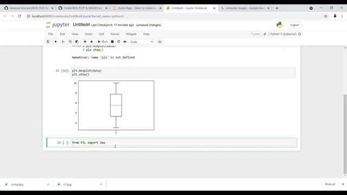Move selected cell up arrow
The image size is (347, 195).
pos(85,42)
